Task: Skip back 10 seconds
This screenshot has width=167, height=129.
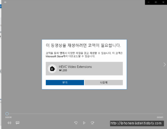Action: pos(76,123)
